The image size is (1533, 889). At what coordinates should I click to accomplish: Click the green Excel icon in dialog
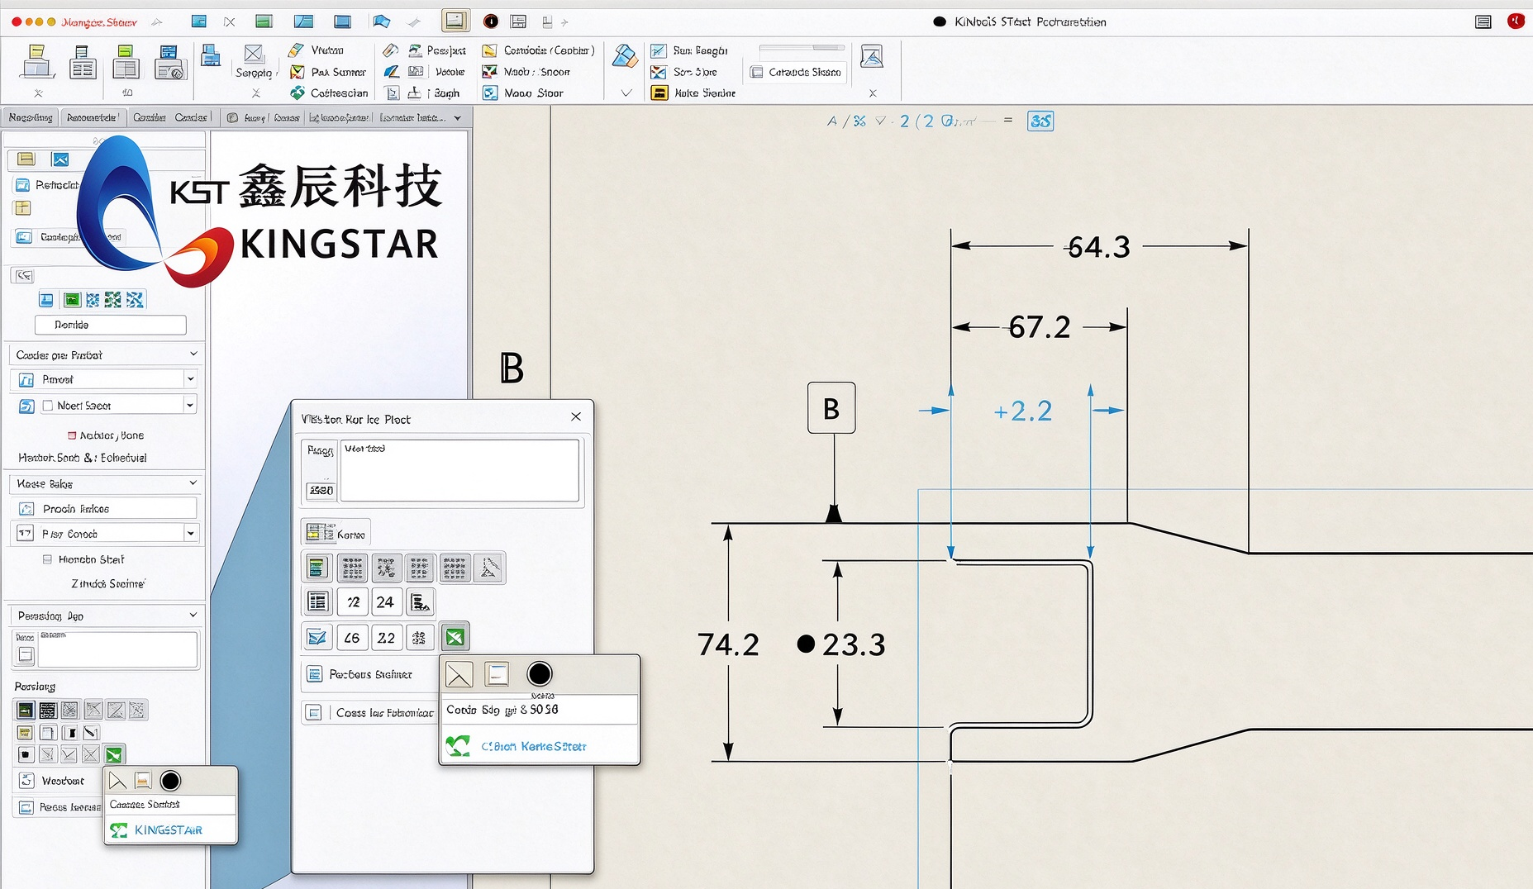click(455, 637)
